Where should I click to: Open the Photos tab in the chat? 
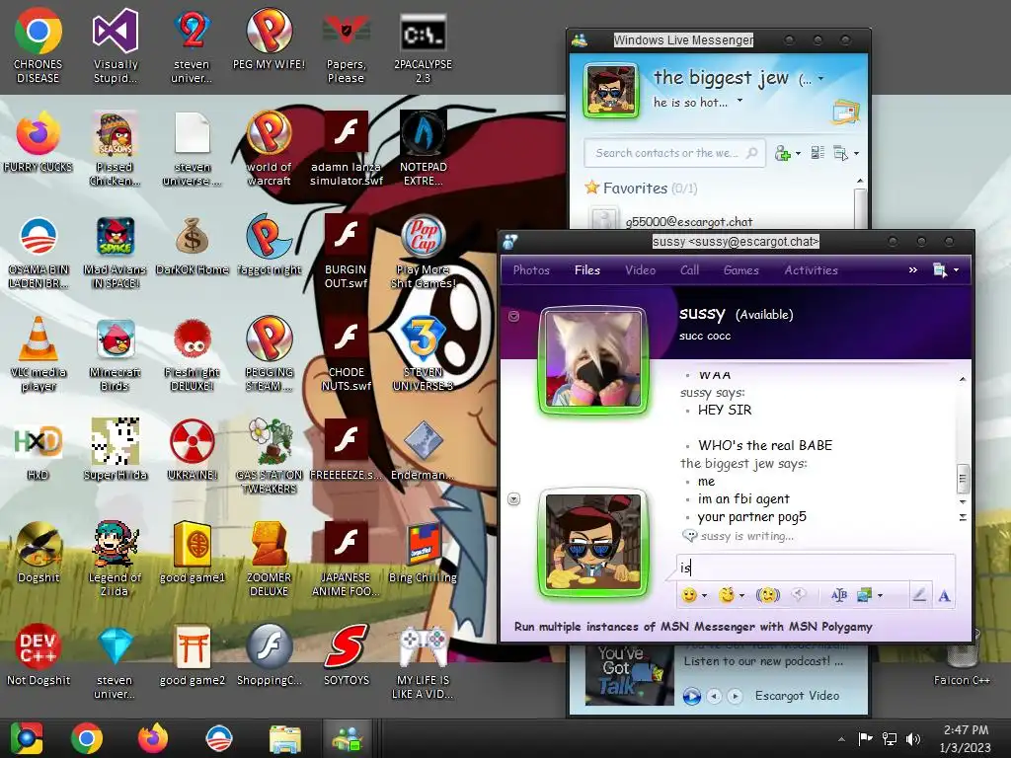[x=531, y=270]
